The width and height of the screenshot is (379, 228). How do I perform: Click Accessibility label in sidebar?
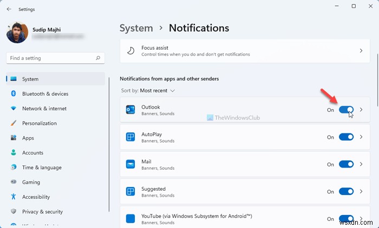pyautogui.click(x=36, y=197)
